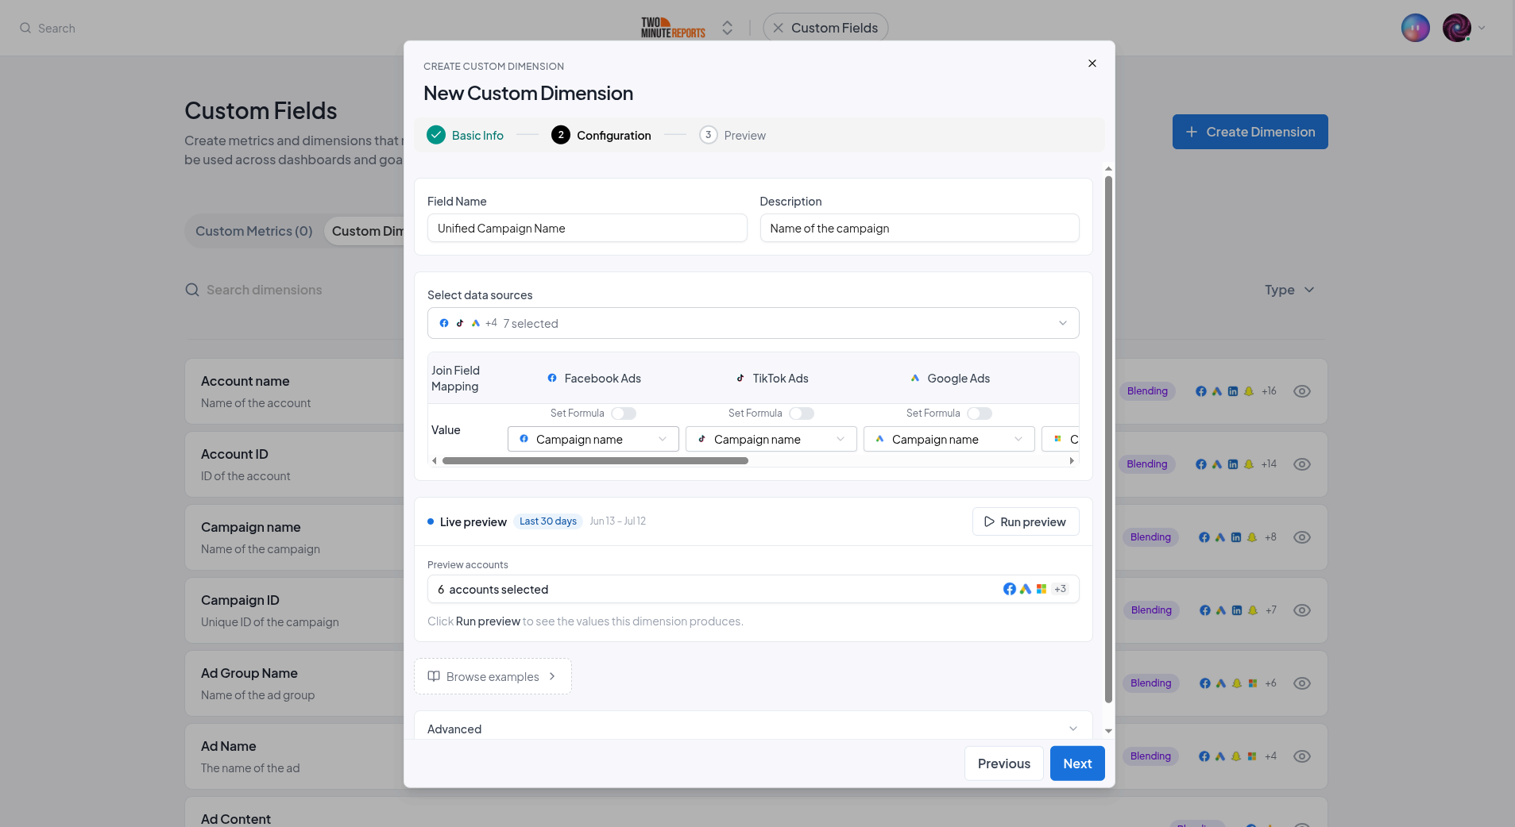Open Browse examples
This screenshot has height=827, width=1515.
point(493,676)
